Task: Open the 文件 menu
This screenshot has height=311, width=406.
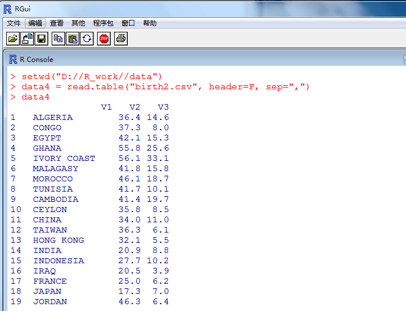Action: 14,23
